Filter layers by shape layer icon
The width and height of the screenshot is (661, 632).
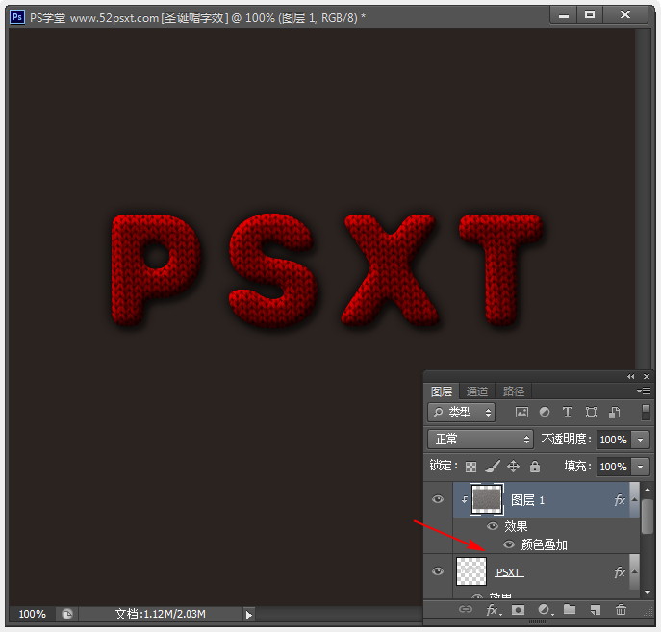tap(591, 412)
